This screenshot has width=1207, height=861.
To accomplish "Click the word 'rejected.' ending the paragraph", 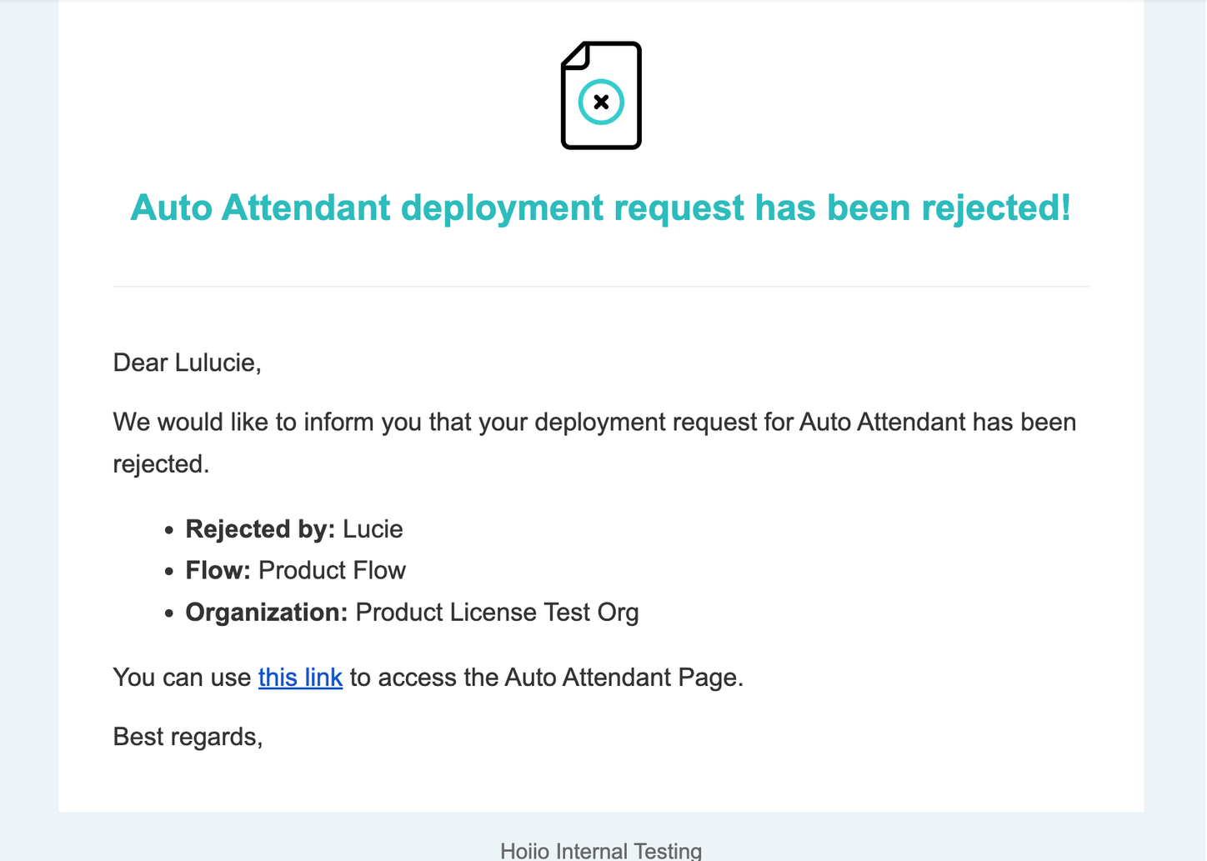I will click(161, 464).
